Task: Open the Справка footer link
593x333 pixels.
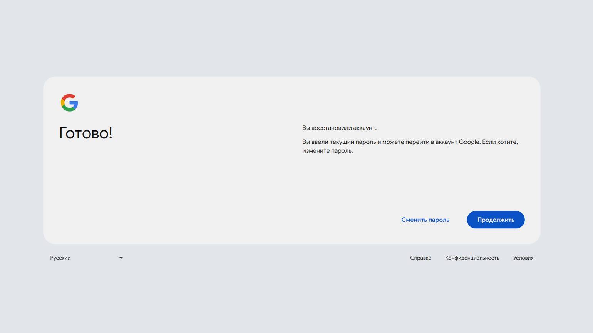Action: [420, 258]
